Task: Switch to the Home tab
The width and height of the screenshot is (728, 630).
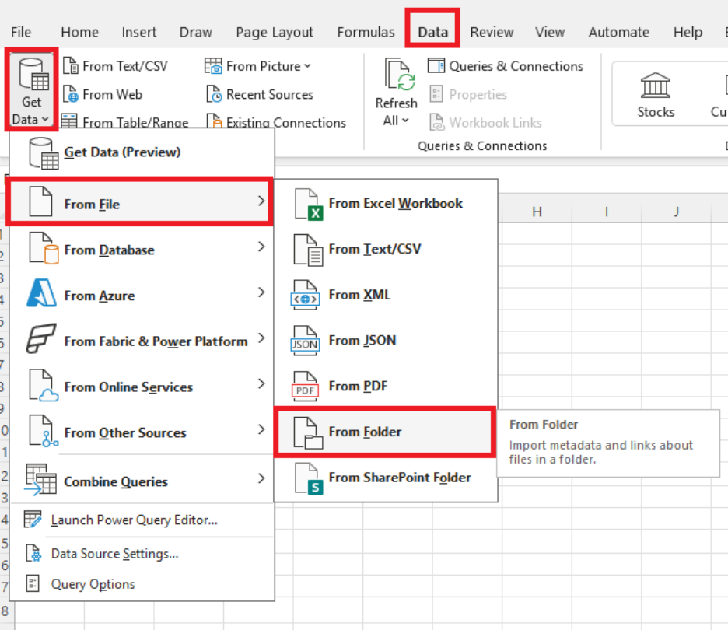Action: pos(80,32)
